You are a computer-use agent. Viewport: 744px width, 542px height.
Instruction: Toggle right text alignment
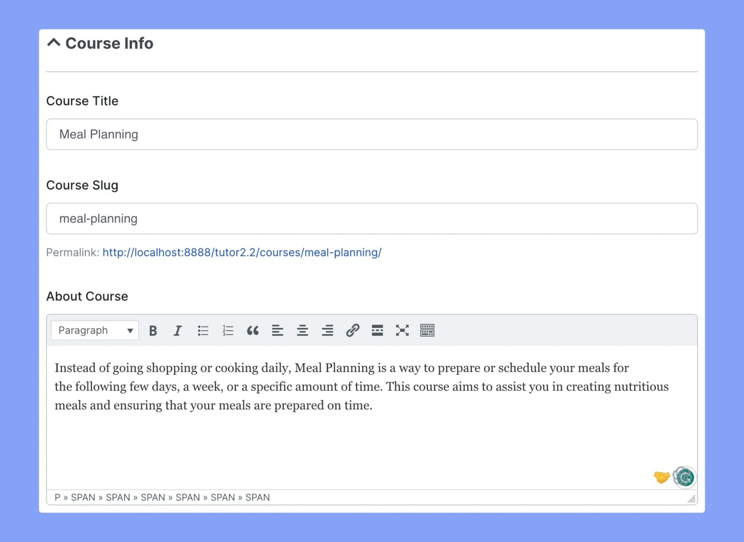coord(327,330)
